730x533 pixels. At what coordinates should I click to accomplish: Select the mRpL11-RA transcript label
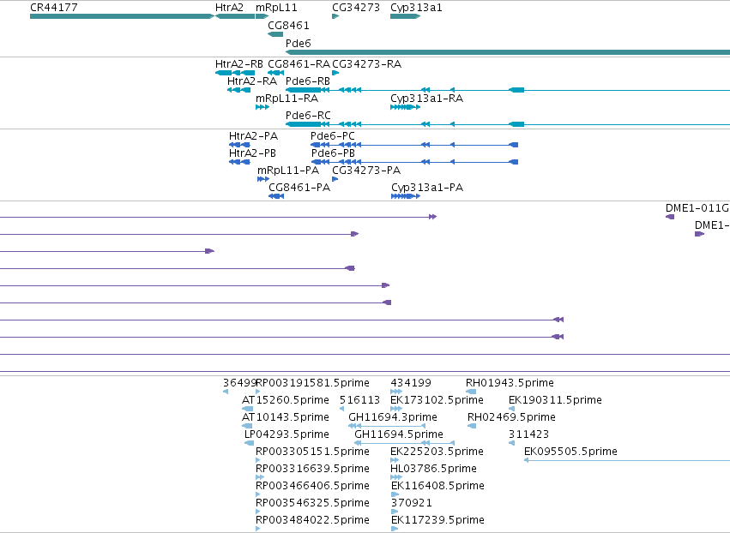click(287, 99)
